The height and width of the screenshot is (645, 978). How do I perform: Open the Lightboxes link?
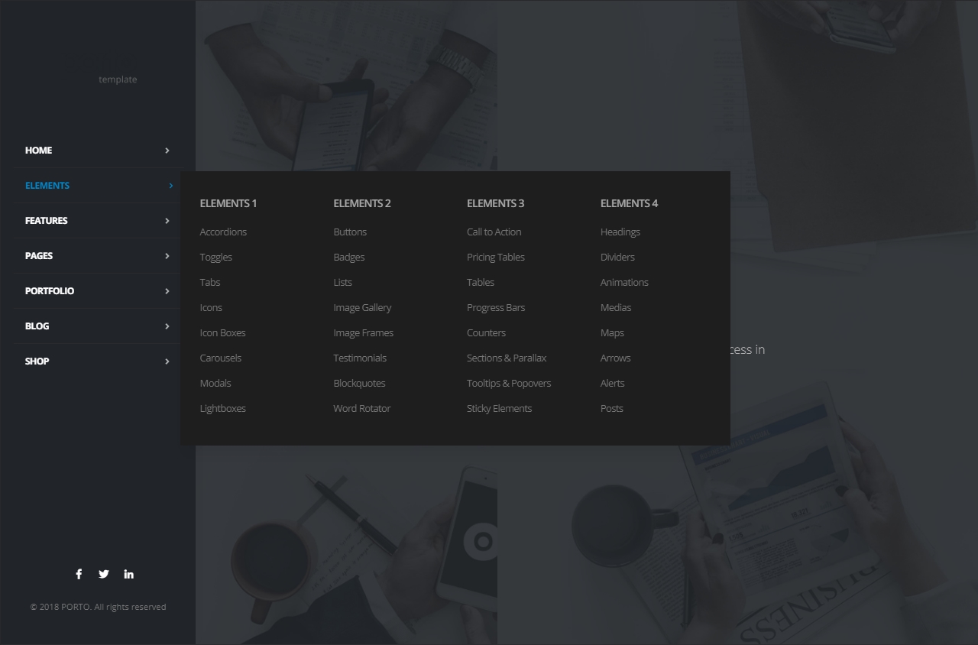(x=222, y=408)
